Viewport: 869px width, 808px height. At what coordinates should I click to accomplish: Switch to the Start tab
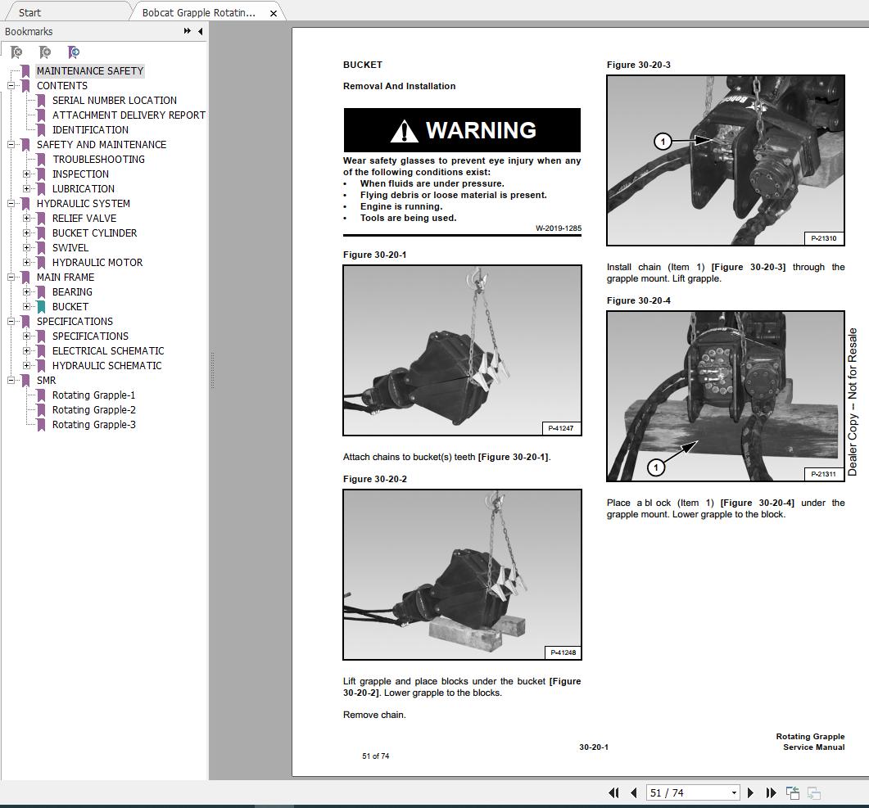[29, 12]
